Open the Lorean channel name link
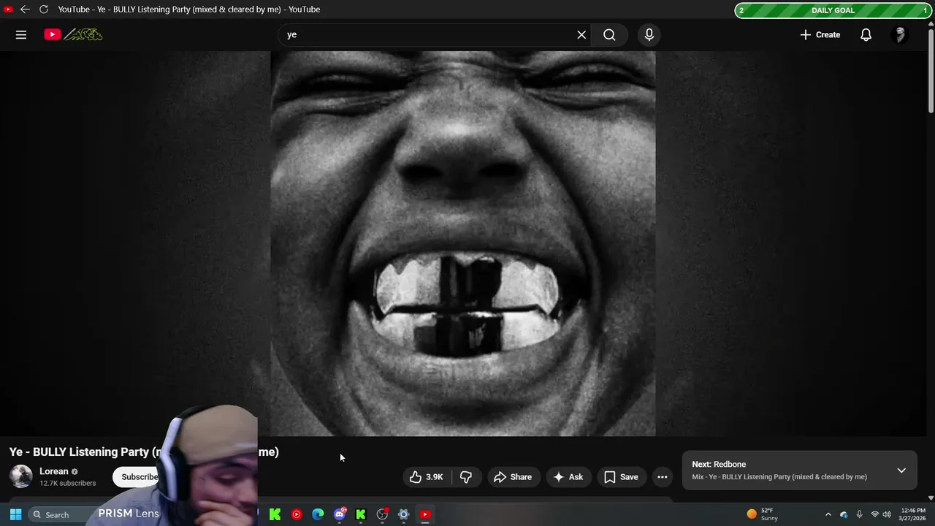The width and height of the screenshot is (935, 526). coord(54,471)
